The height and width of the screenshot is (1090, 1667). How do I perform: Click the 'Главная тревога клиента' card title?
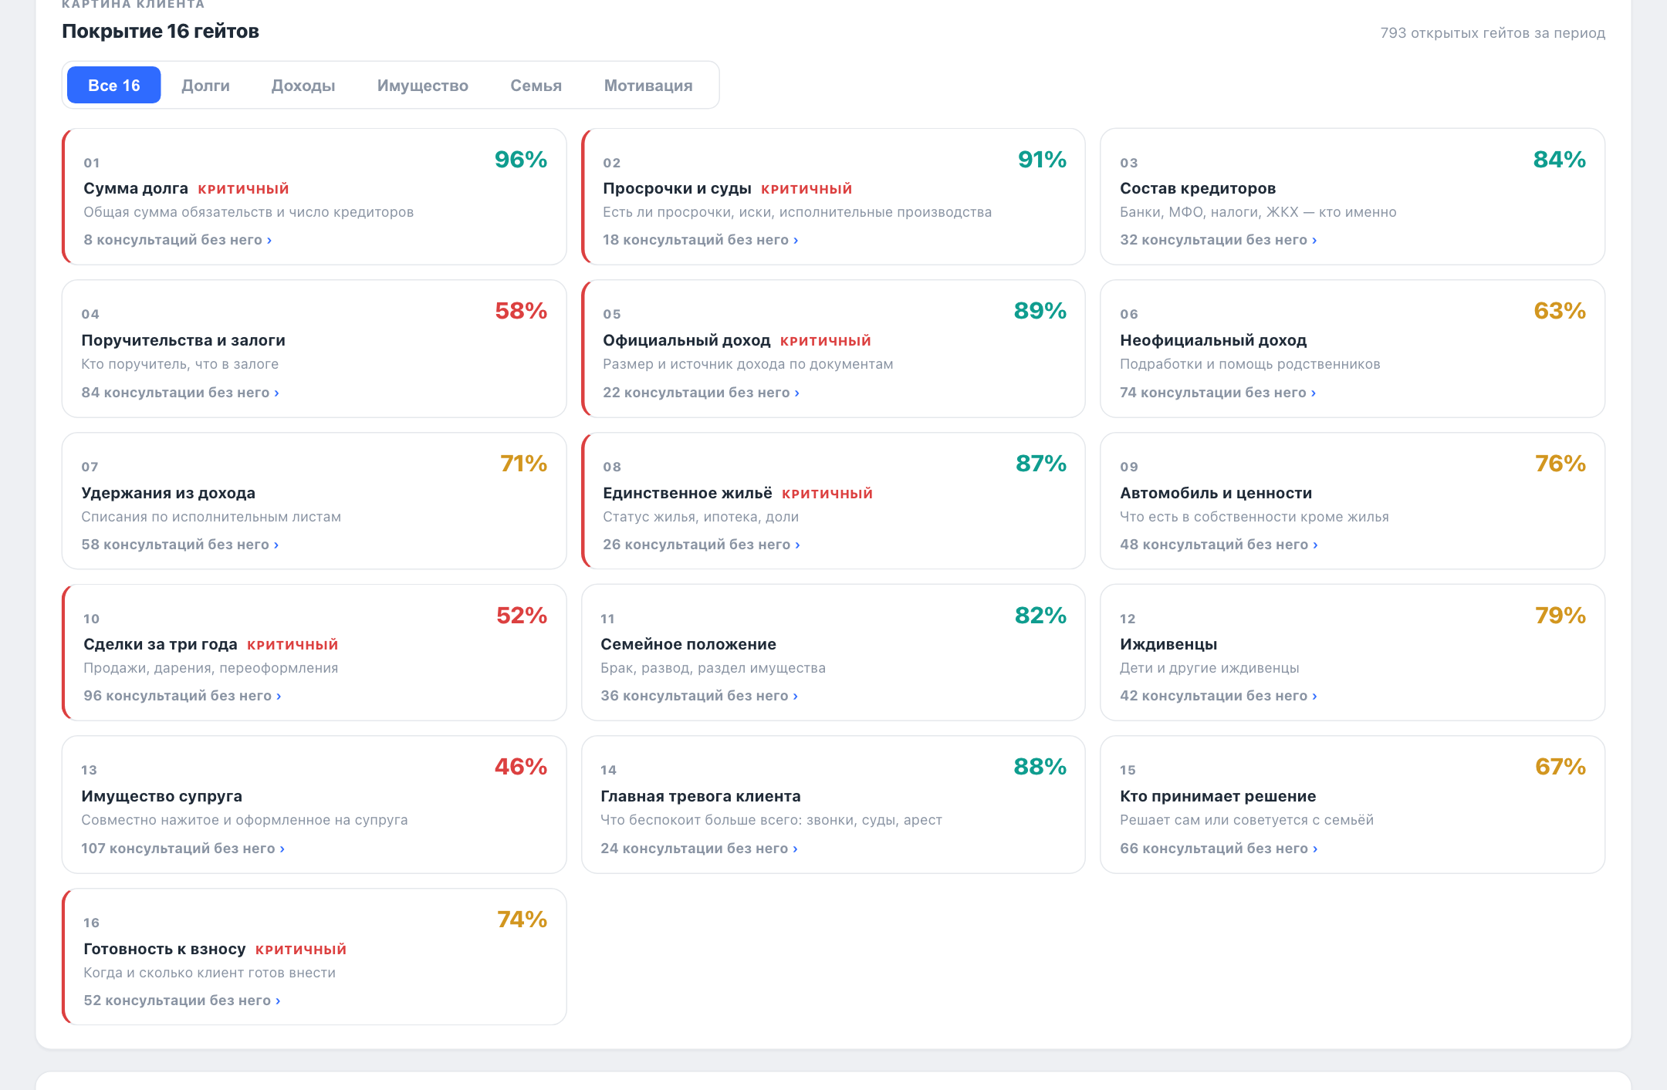701,796
